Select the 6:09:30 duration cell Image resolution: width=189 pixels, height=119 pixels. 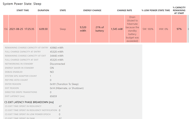(43, 29)
